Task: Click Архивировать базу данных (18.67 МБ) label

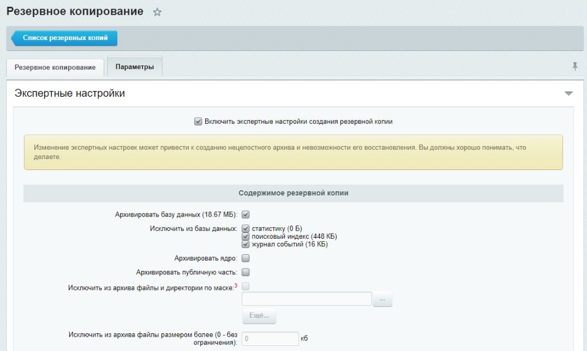Action: point(176,215)
